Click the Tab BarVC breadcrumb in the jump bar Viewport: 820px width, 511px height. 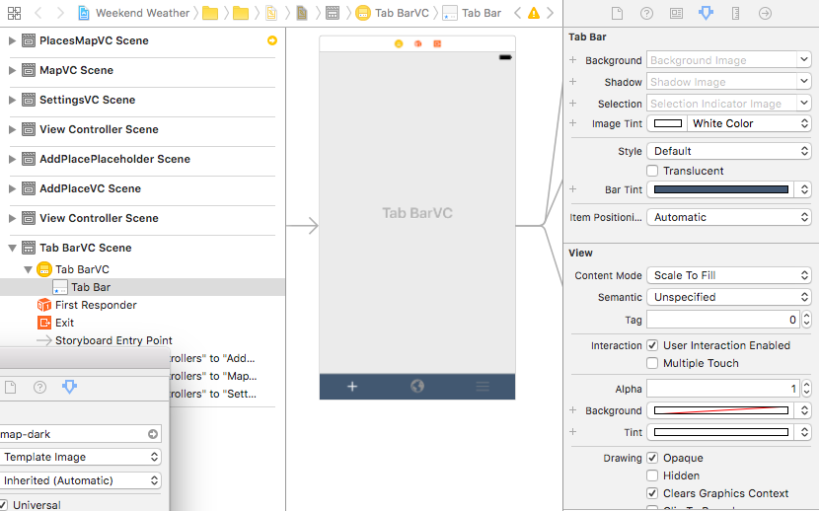[392, 13]
